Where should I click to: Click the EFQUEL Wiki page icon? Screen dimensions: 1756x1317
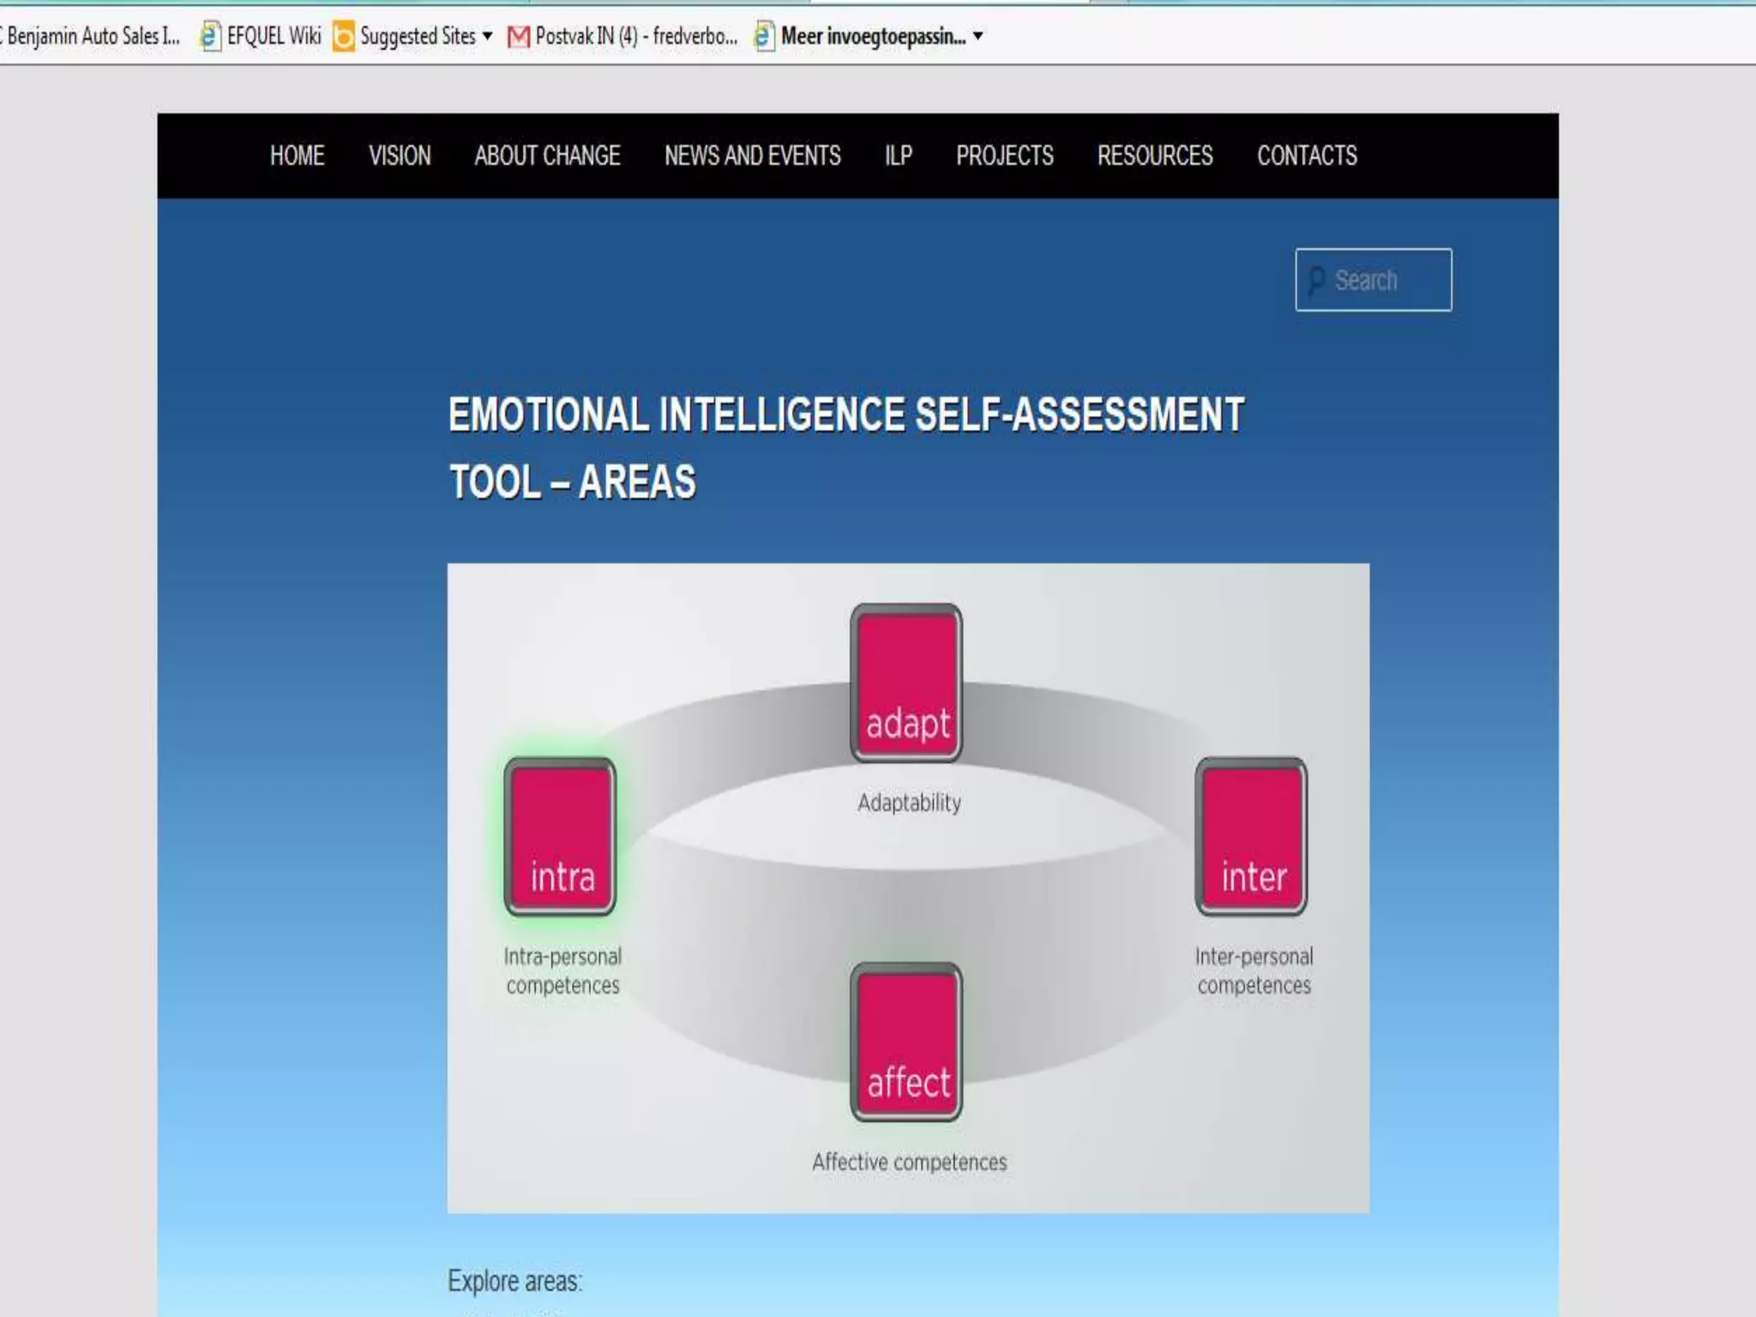209,37
